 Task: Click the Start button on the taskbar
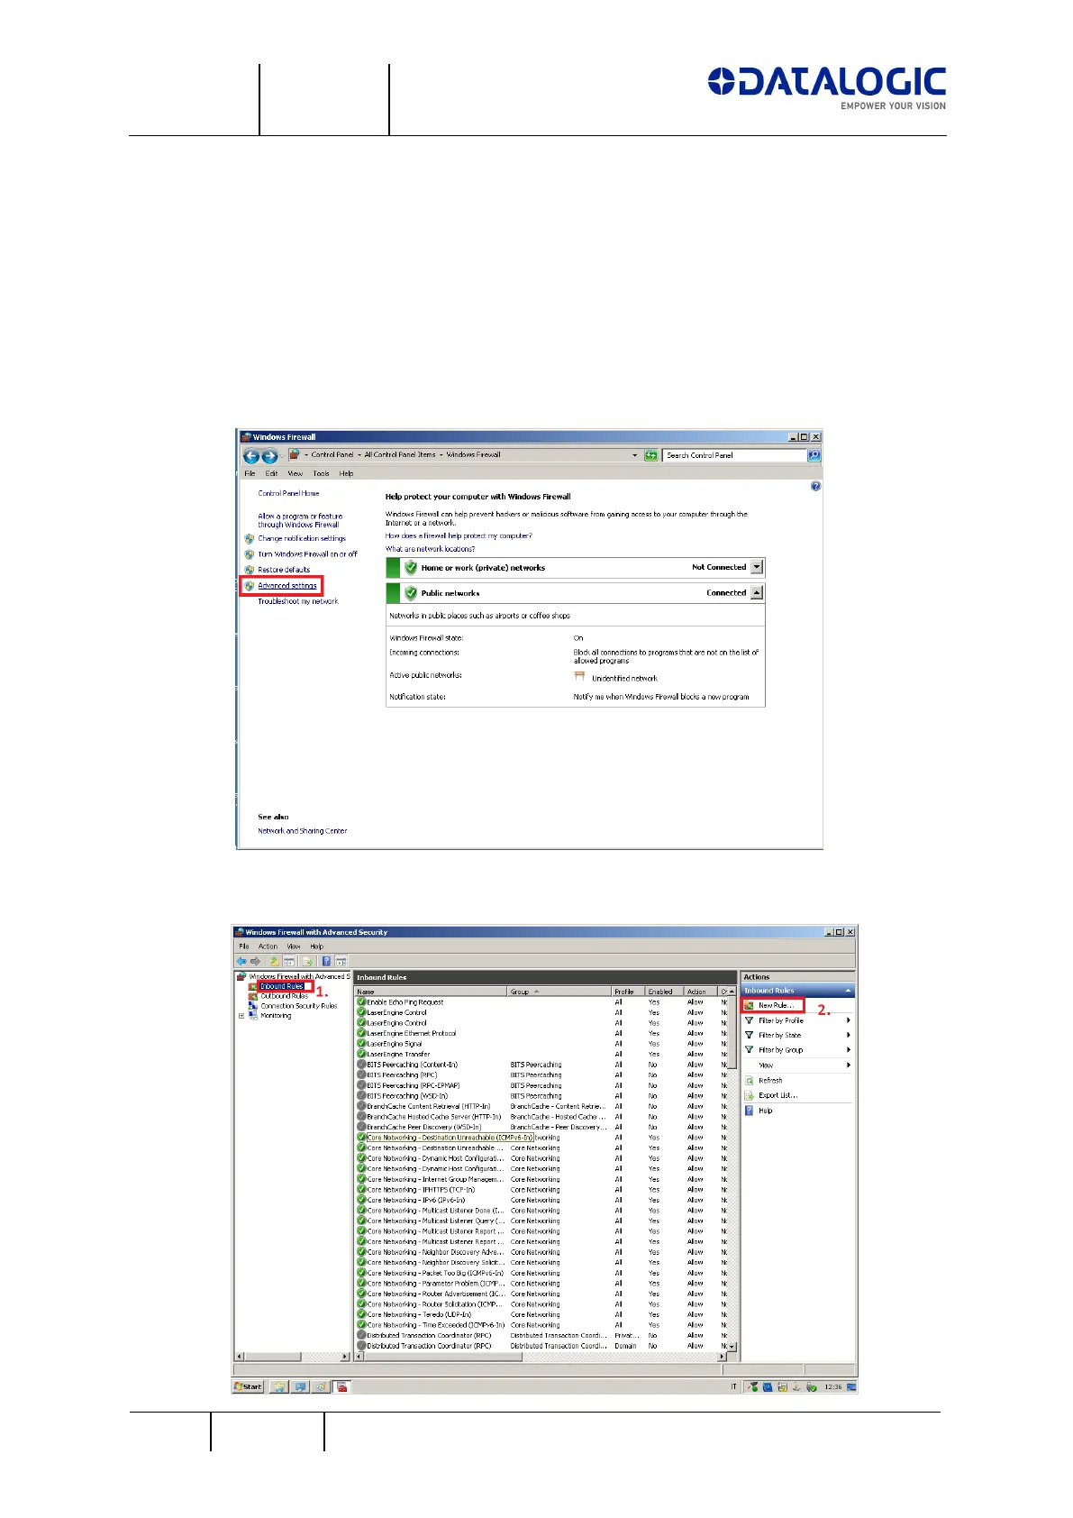tap(248, 1387)
